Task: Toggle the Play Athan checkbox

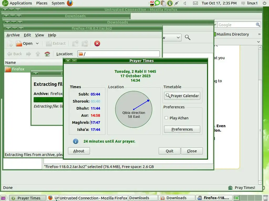Action: [166, 118]
